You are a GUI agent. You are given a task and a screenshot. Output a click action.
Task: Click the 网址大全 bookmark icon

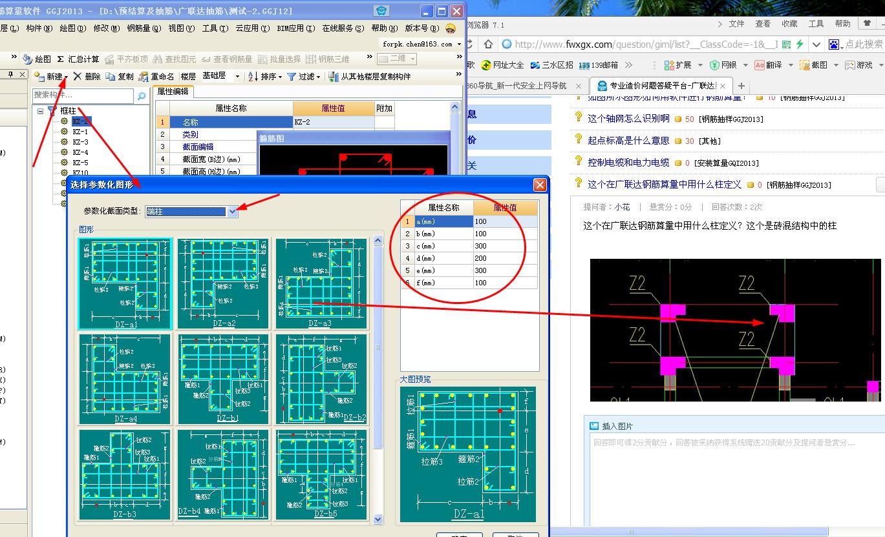pos(486,65)
